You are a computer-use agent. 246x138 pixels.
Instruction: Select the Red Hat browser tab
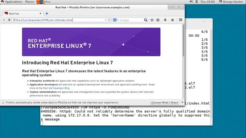tap(23, 14)
